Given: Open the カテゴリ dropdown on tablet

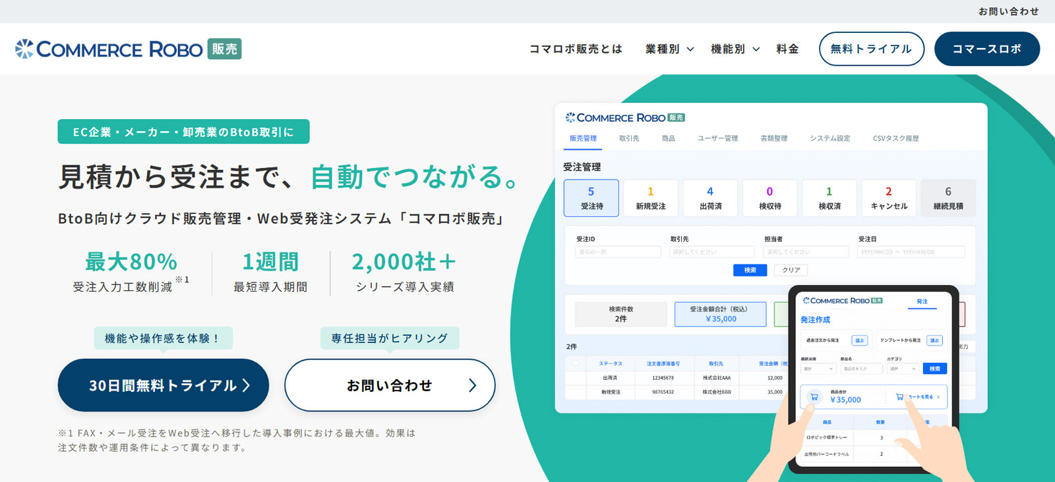Looking at the screenshot, I should point(903,369).
